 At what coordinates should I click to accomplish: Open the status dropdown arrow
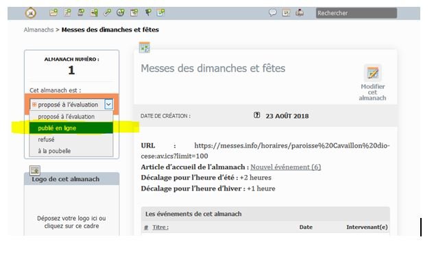(108, 105)
